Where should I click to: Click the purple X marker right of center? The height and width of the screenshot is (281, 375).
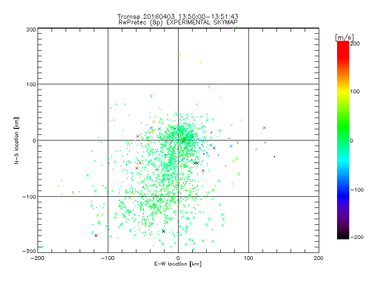click(214, 148)
